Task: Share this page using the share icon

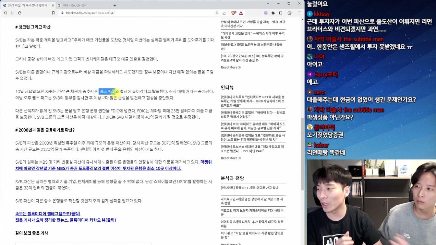Action: 224,13
